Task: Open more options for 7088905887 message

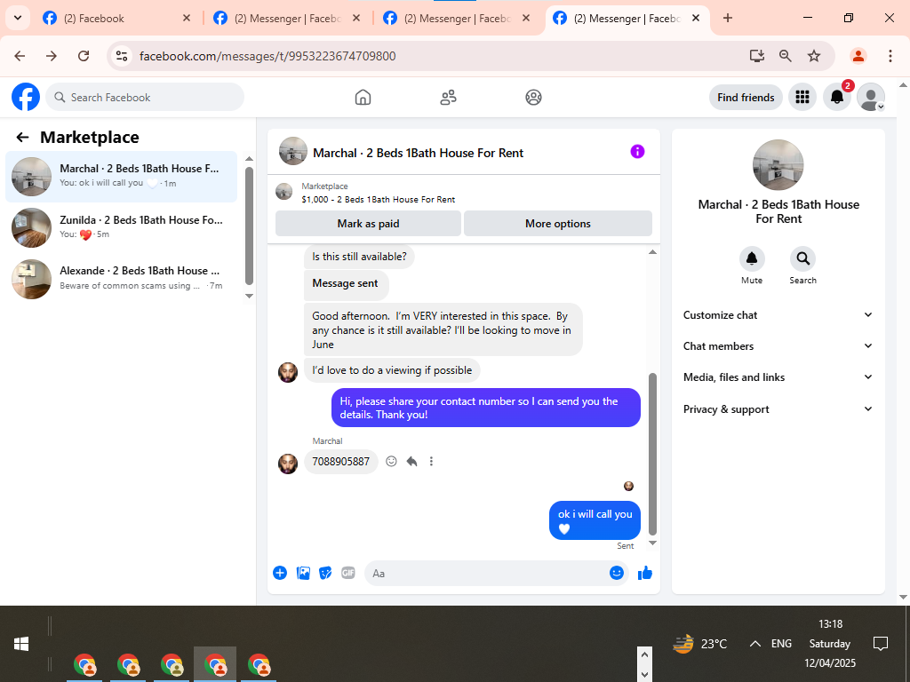Action: (431, 461)
